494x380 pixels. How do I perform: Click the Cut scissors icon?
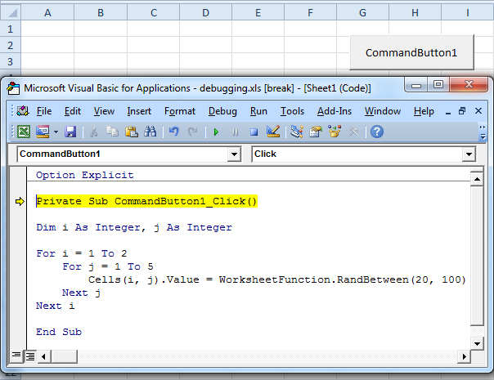93,132
